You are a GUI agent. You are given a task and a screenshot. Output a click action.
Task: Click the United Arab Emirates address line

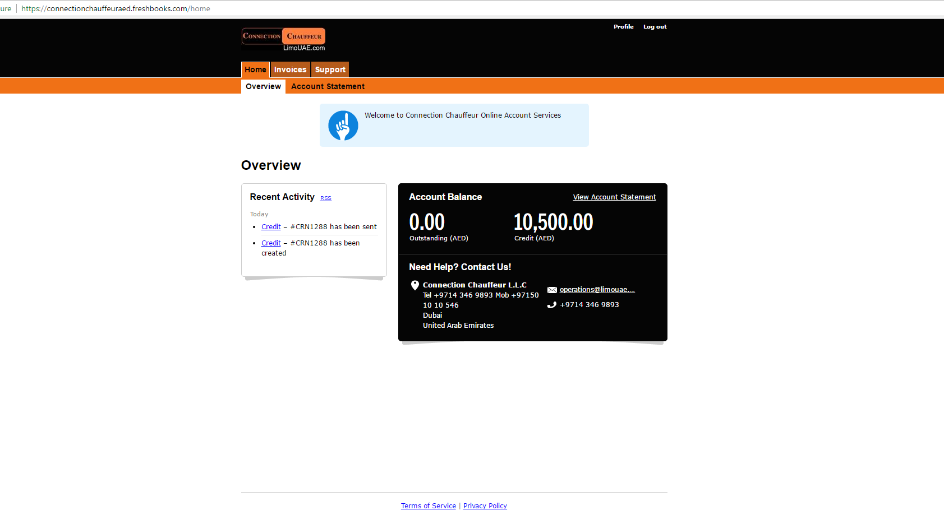[x=458, y=326]
